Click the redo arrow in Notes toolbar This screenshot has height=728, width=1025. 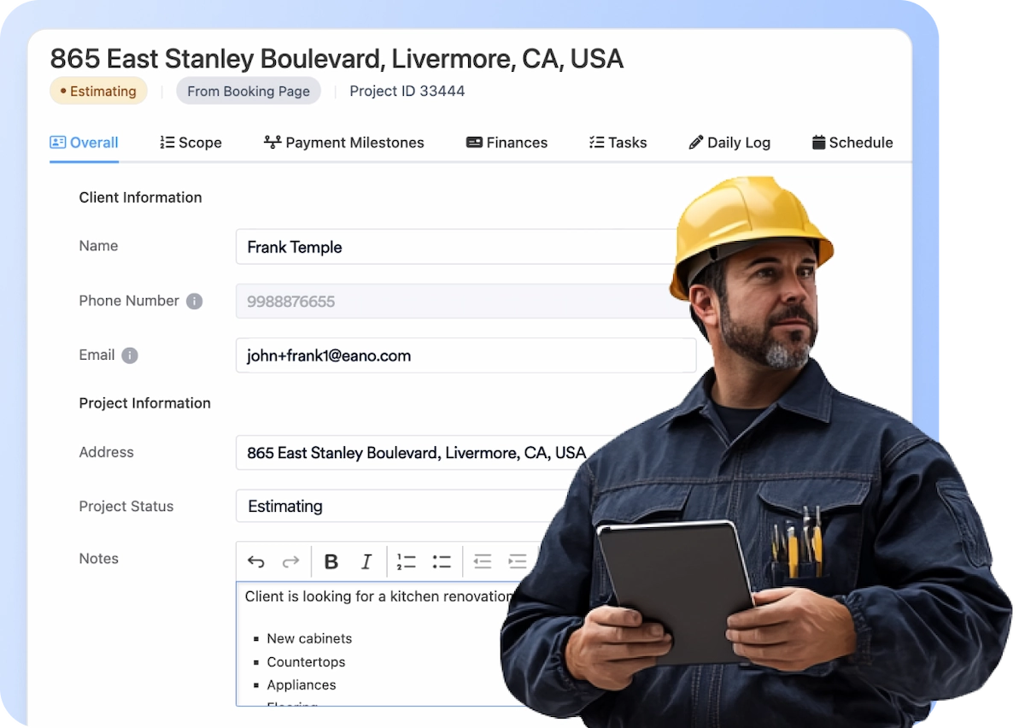click(x=290, y=561)
